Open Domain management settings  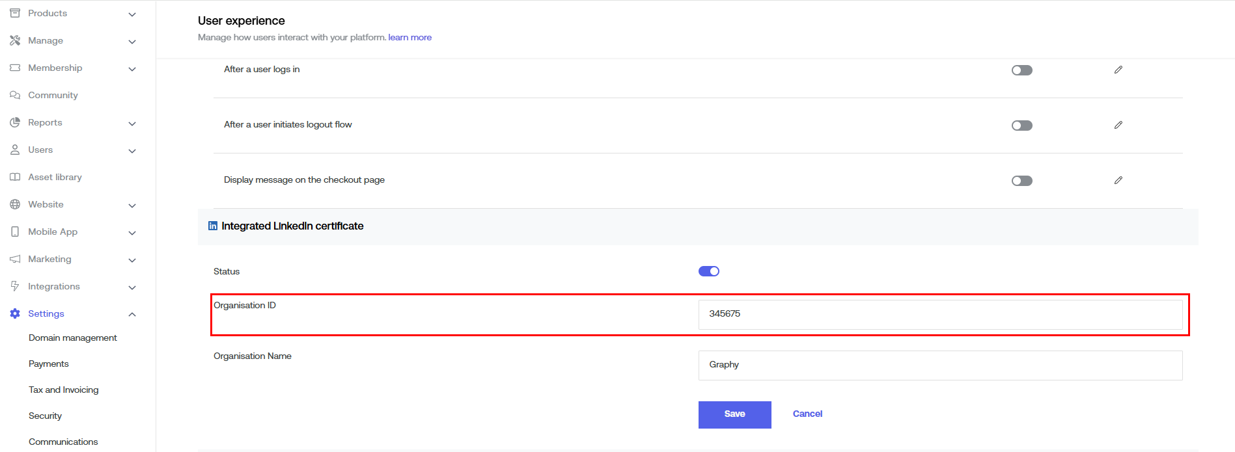(x=73, y=338)
